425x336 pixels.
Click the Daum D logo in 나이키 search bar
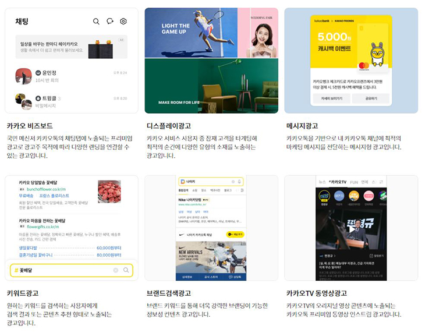pyautogui.click(x=183, y=182)
